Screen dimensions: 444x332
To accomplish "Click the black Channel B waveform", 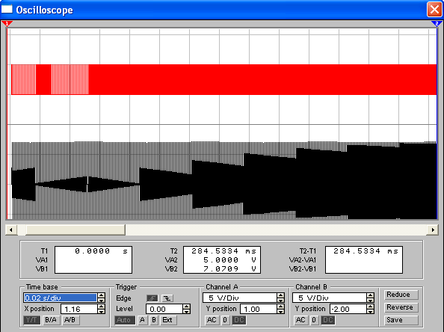I will [223, 180].
